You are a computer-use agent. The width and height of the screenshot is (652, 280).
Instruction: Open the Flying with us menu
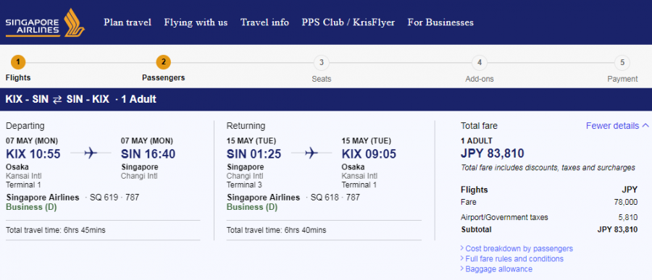tap(196, 22)
